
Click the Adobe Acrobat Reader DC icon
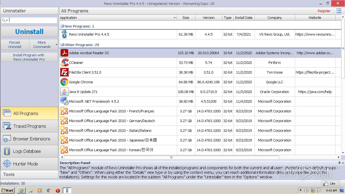[x=64, y=53]
